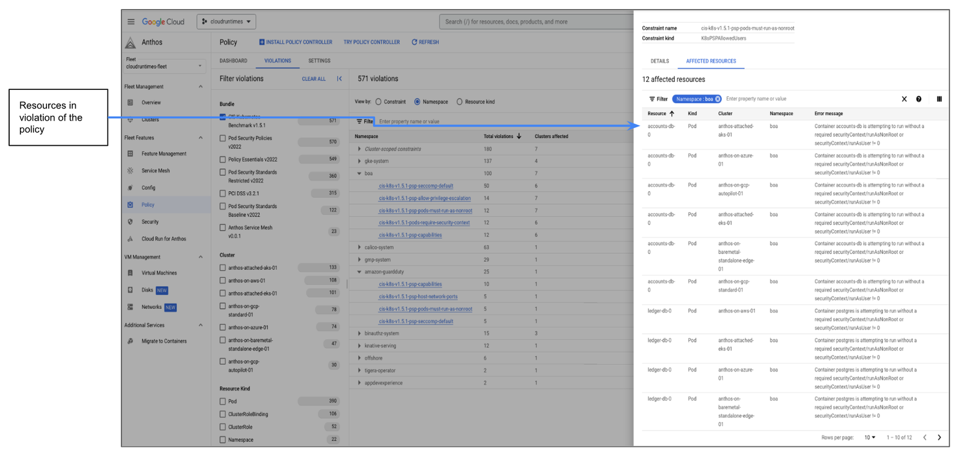The image size is (959, 454).
Task: Check the PCI DSS v3.2.1 checkbox
Action: pyautogui.click(x=223, y=194)
